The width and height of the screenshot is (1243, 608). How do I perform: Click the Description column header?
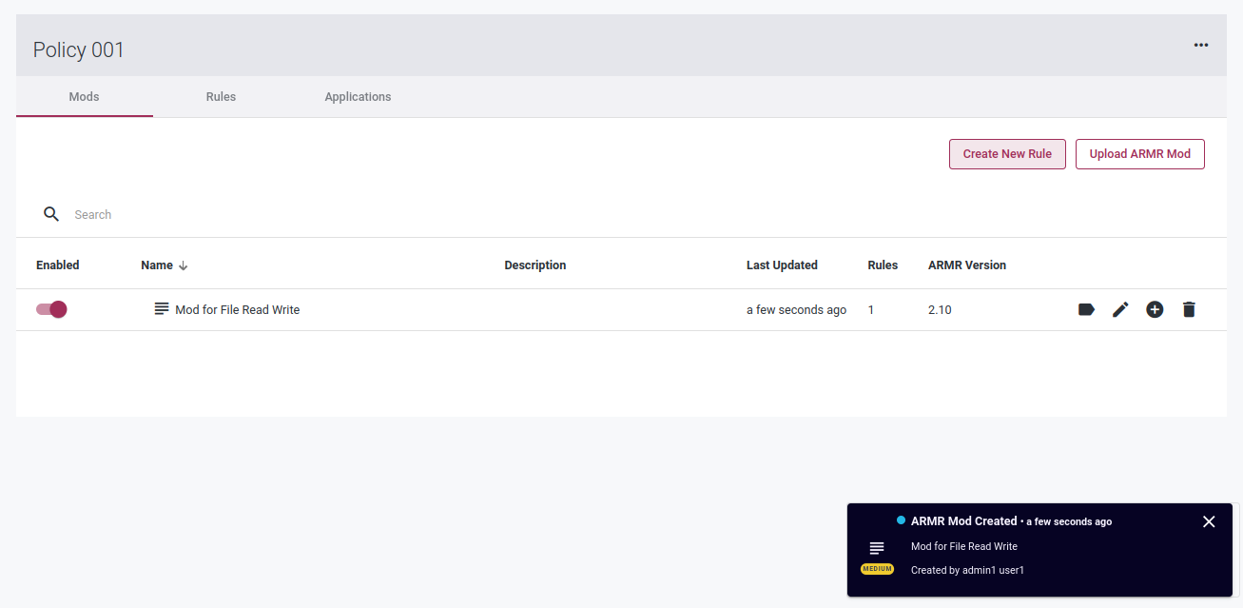pos(535,265)
